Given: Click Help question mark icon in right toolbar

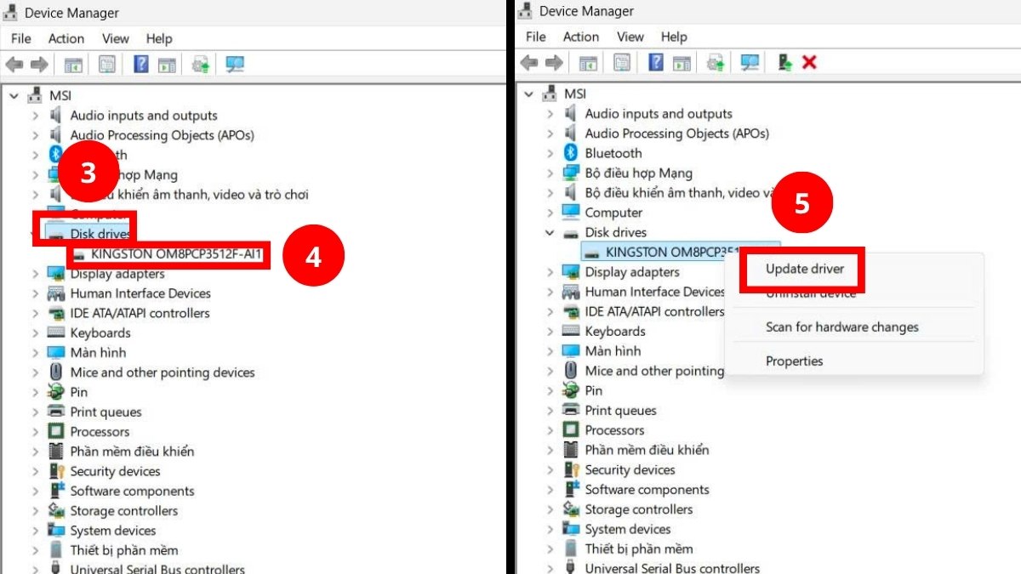Looking at the screenshot, I should tap(656, 62).
